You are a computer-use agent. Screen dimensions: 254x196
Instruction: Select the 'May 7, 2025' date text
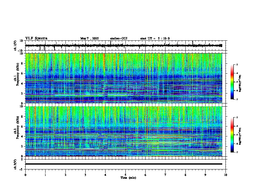pyautogui.click(x=89, y=38)
